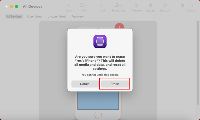Open the Blueprints dropdown
Image resolution: width=200 pixels, height=120 pixels.
click(x=119, y=5)
